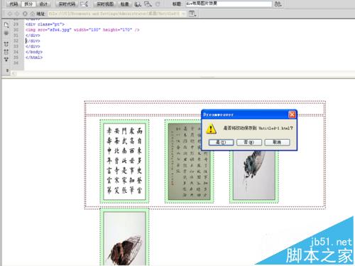Click code line <div class="pt">
Image resolution: width=355 pixels, height=266 pixels.
point(45,24)
